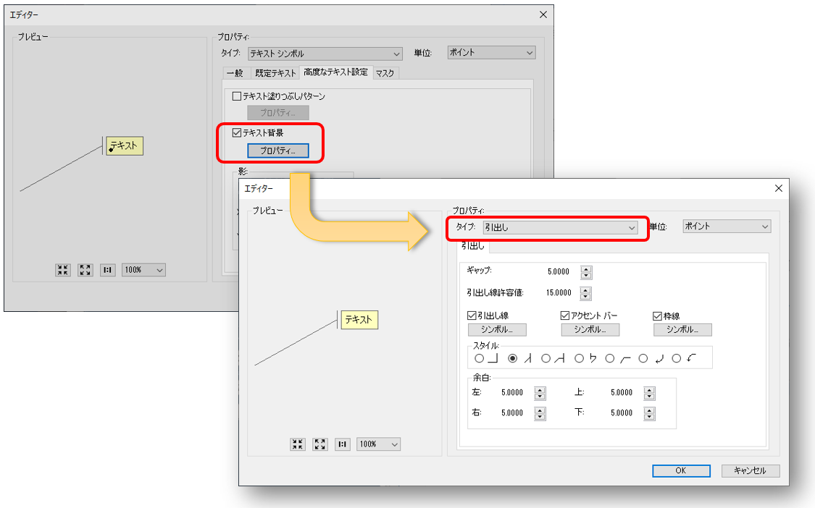
Task: Click テキスト callout preview in back editor
Action: pos(124,146)
